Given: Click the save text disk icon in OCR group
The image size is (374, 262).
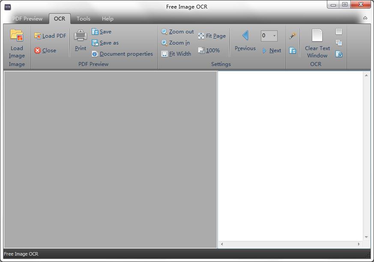Looking at the screenshot, I should [293, 51].
